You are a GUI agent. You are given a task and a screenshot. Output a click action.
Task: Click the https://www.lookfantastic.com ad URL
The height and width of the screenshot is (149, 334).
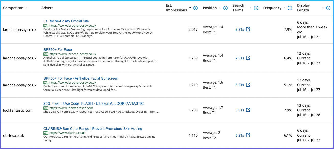pos(71,108)
